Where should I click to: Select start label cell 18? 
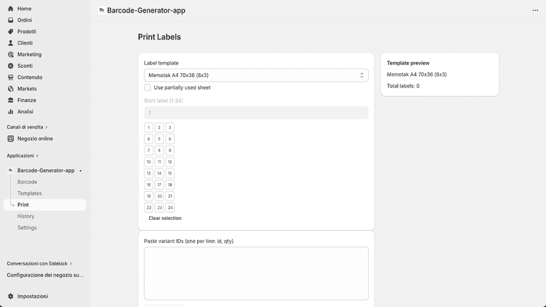(170, 185)
